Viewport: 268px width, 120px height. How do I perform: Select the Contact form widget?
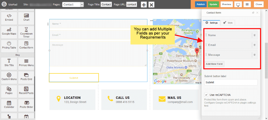[26, 46]
